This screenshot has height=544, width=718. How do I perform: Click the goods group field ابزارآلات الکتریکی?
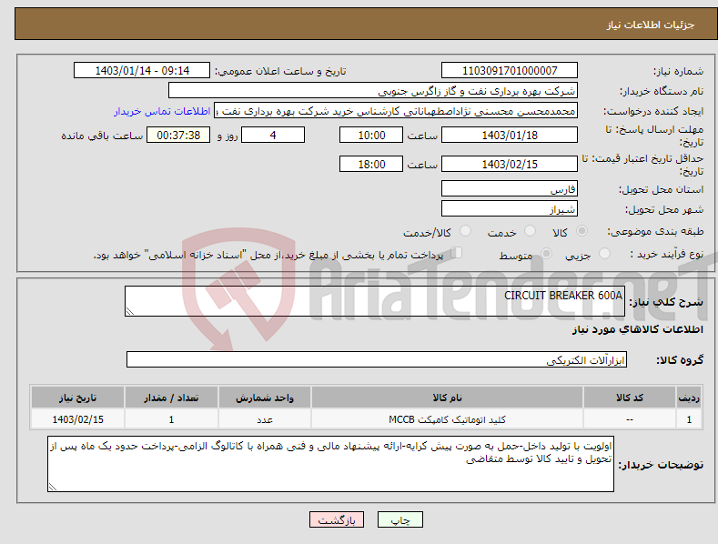coord(377,359)
